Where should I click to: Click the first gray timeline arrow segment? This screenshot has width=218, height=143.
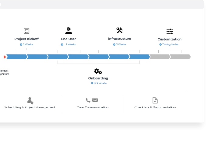(160, 57)
